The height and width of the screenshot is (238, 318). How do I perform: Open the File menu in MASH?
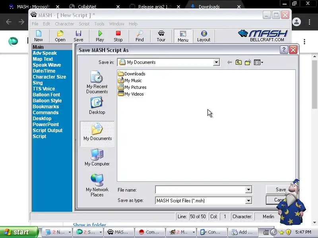point(35,24)
